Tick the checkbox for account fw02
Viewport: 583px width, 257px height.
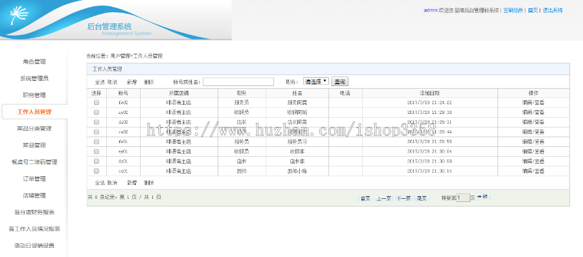(97, 102)
